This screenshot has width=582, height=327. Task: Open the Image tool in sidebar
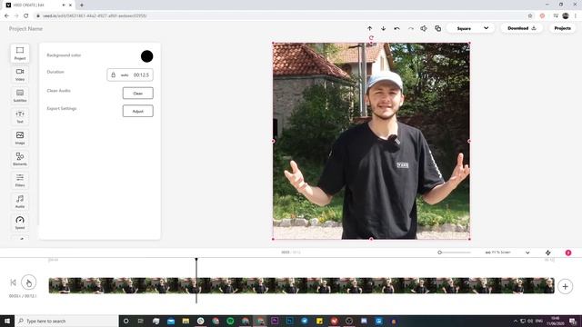(20, 138)
